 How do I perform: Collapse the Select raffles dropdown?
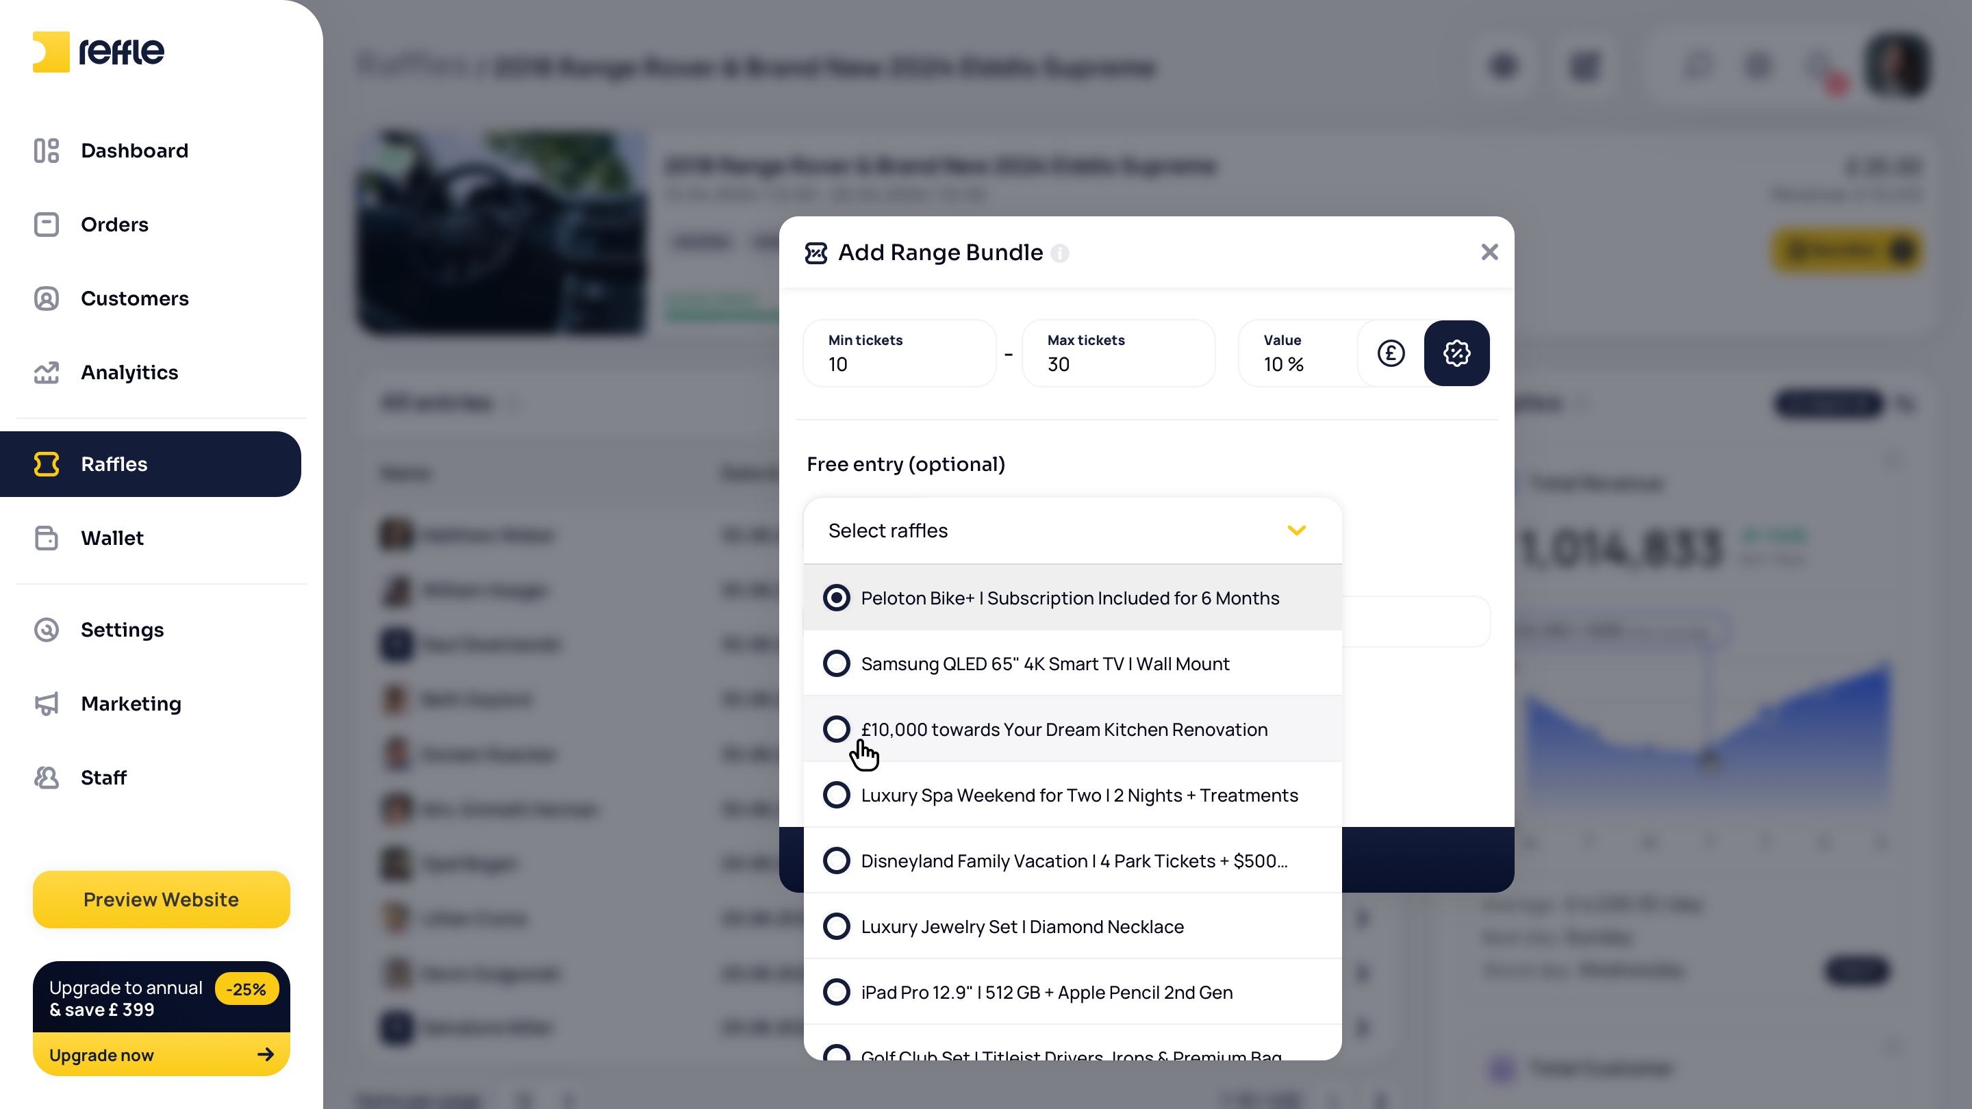tap(1072, 531)
